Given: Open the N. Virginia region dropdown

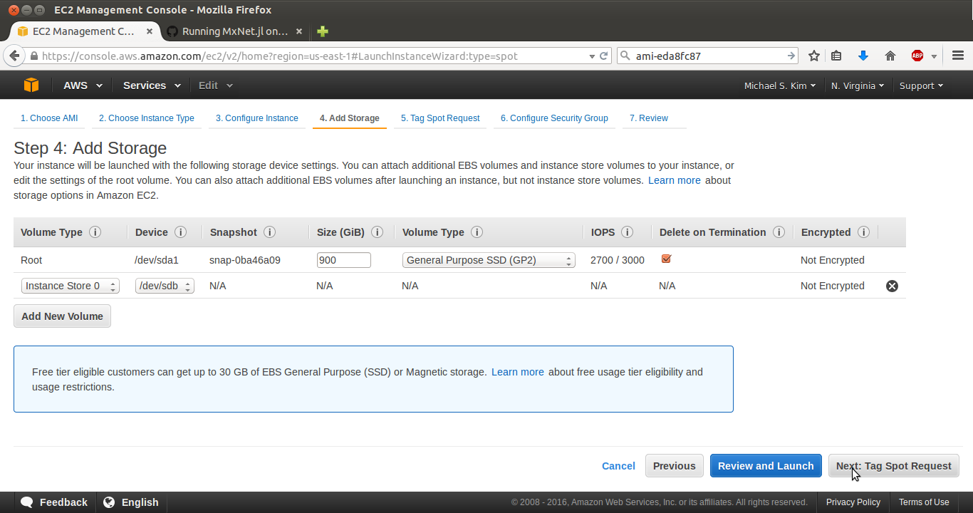Looking at the screenshot, I should tap(858, 85).
